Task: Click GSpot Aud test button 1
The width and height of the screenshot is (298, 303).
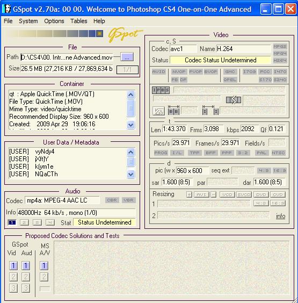Action: pos(26,266)
